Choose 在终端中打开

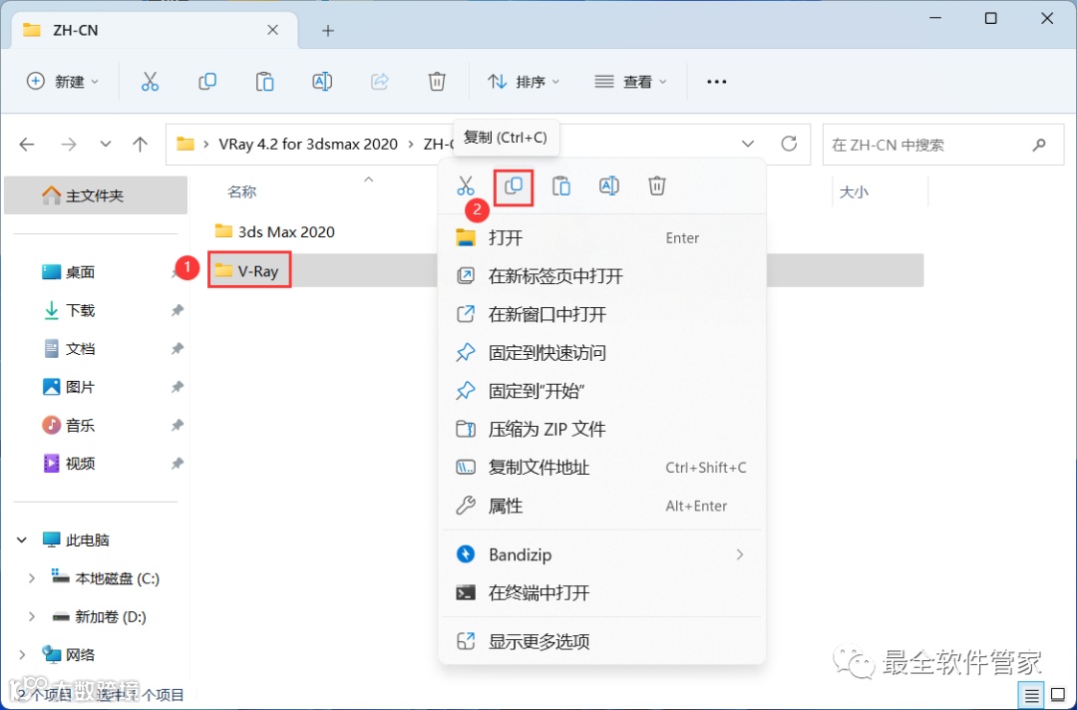[x=601, y=592]
